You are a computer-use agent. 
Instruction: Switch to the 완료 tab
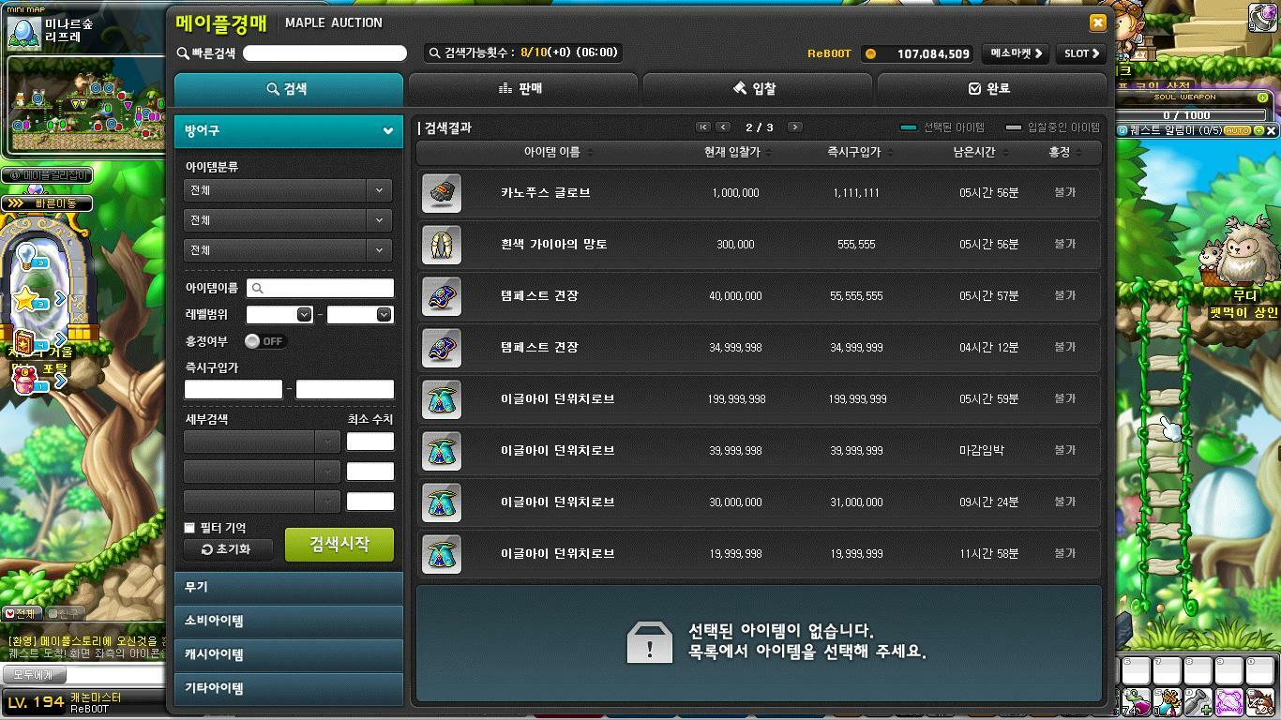[990, 89]
